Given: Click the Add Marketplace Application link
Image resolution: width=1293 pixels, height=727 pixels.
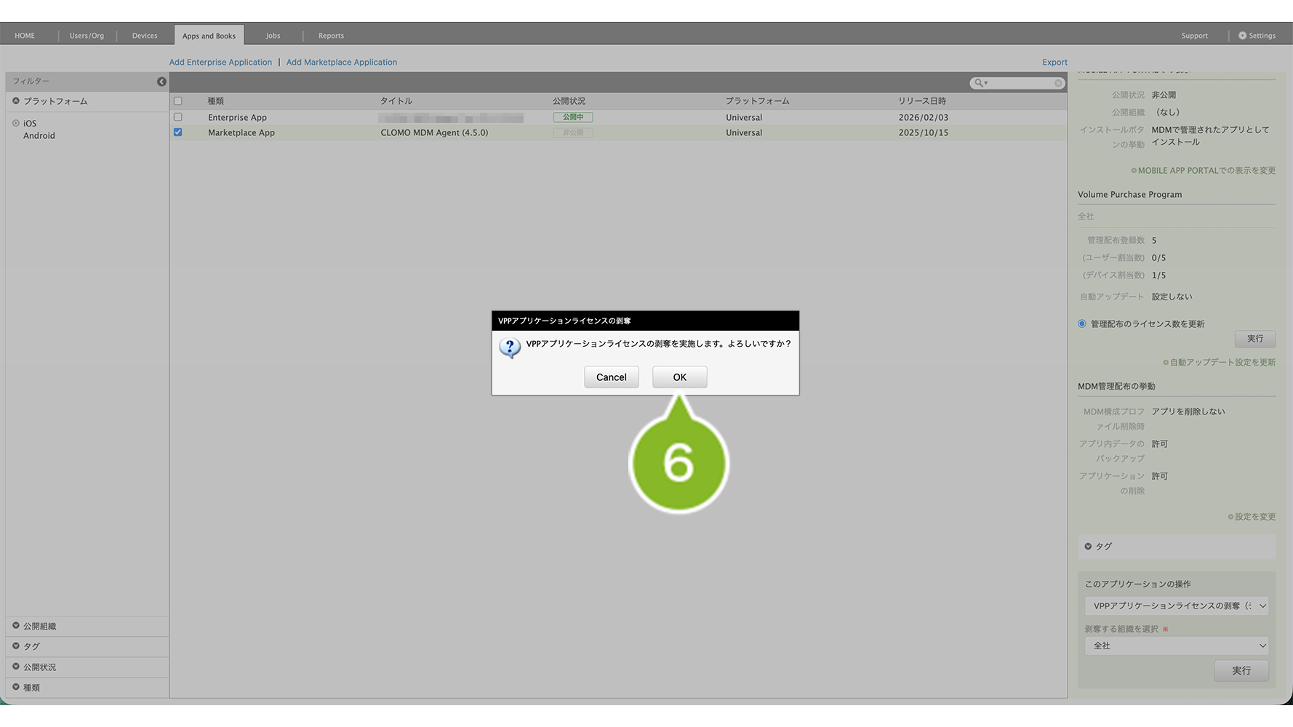Looking at the screenshot, I should point(342,63).
